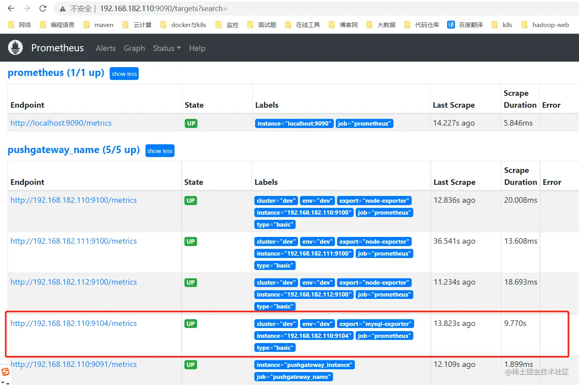Collapse prometheus group with show less
579x386 pixels.
(124, 74)
